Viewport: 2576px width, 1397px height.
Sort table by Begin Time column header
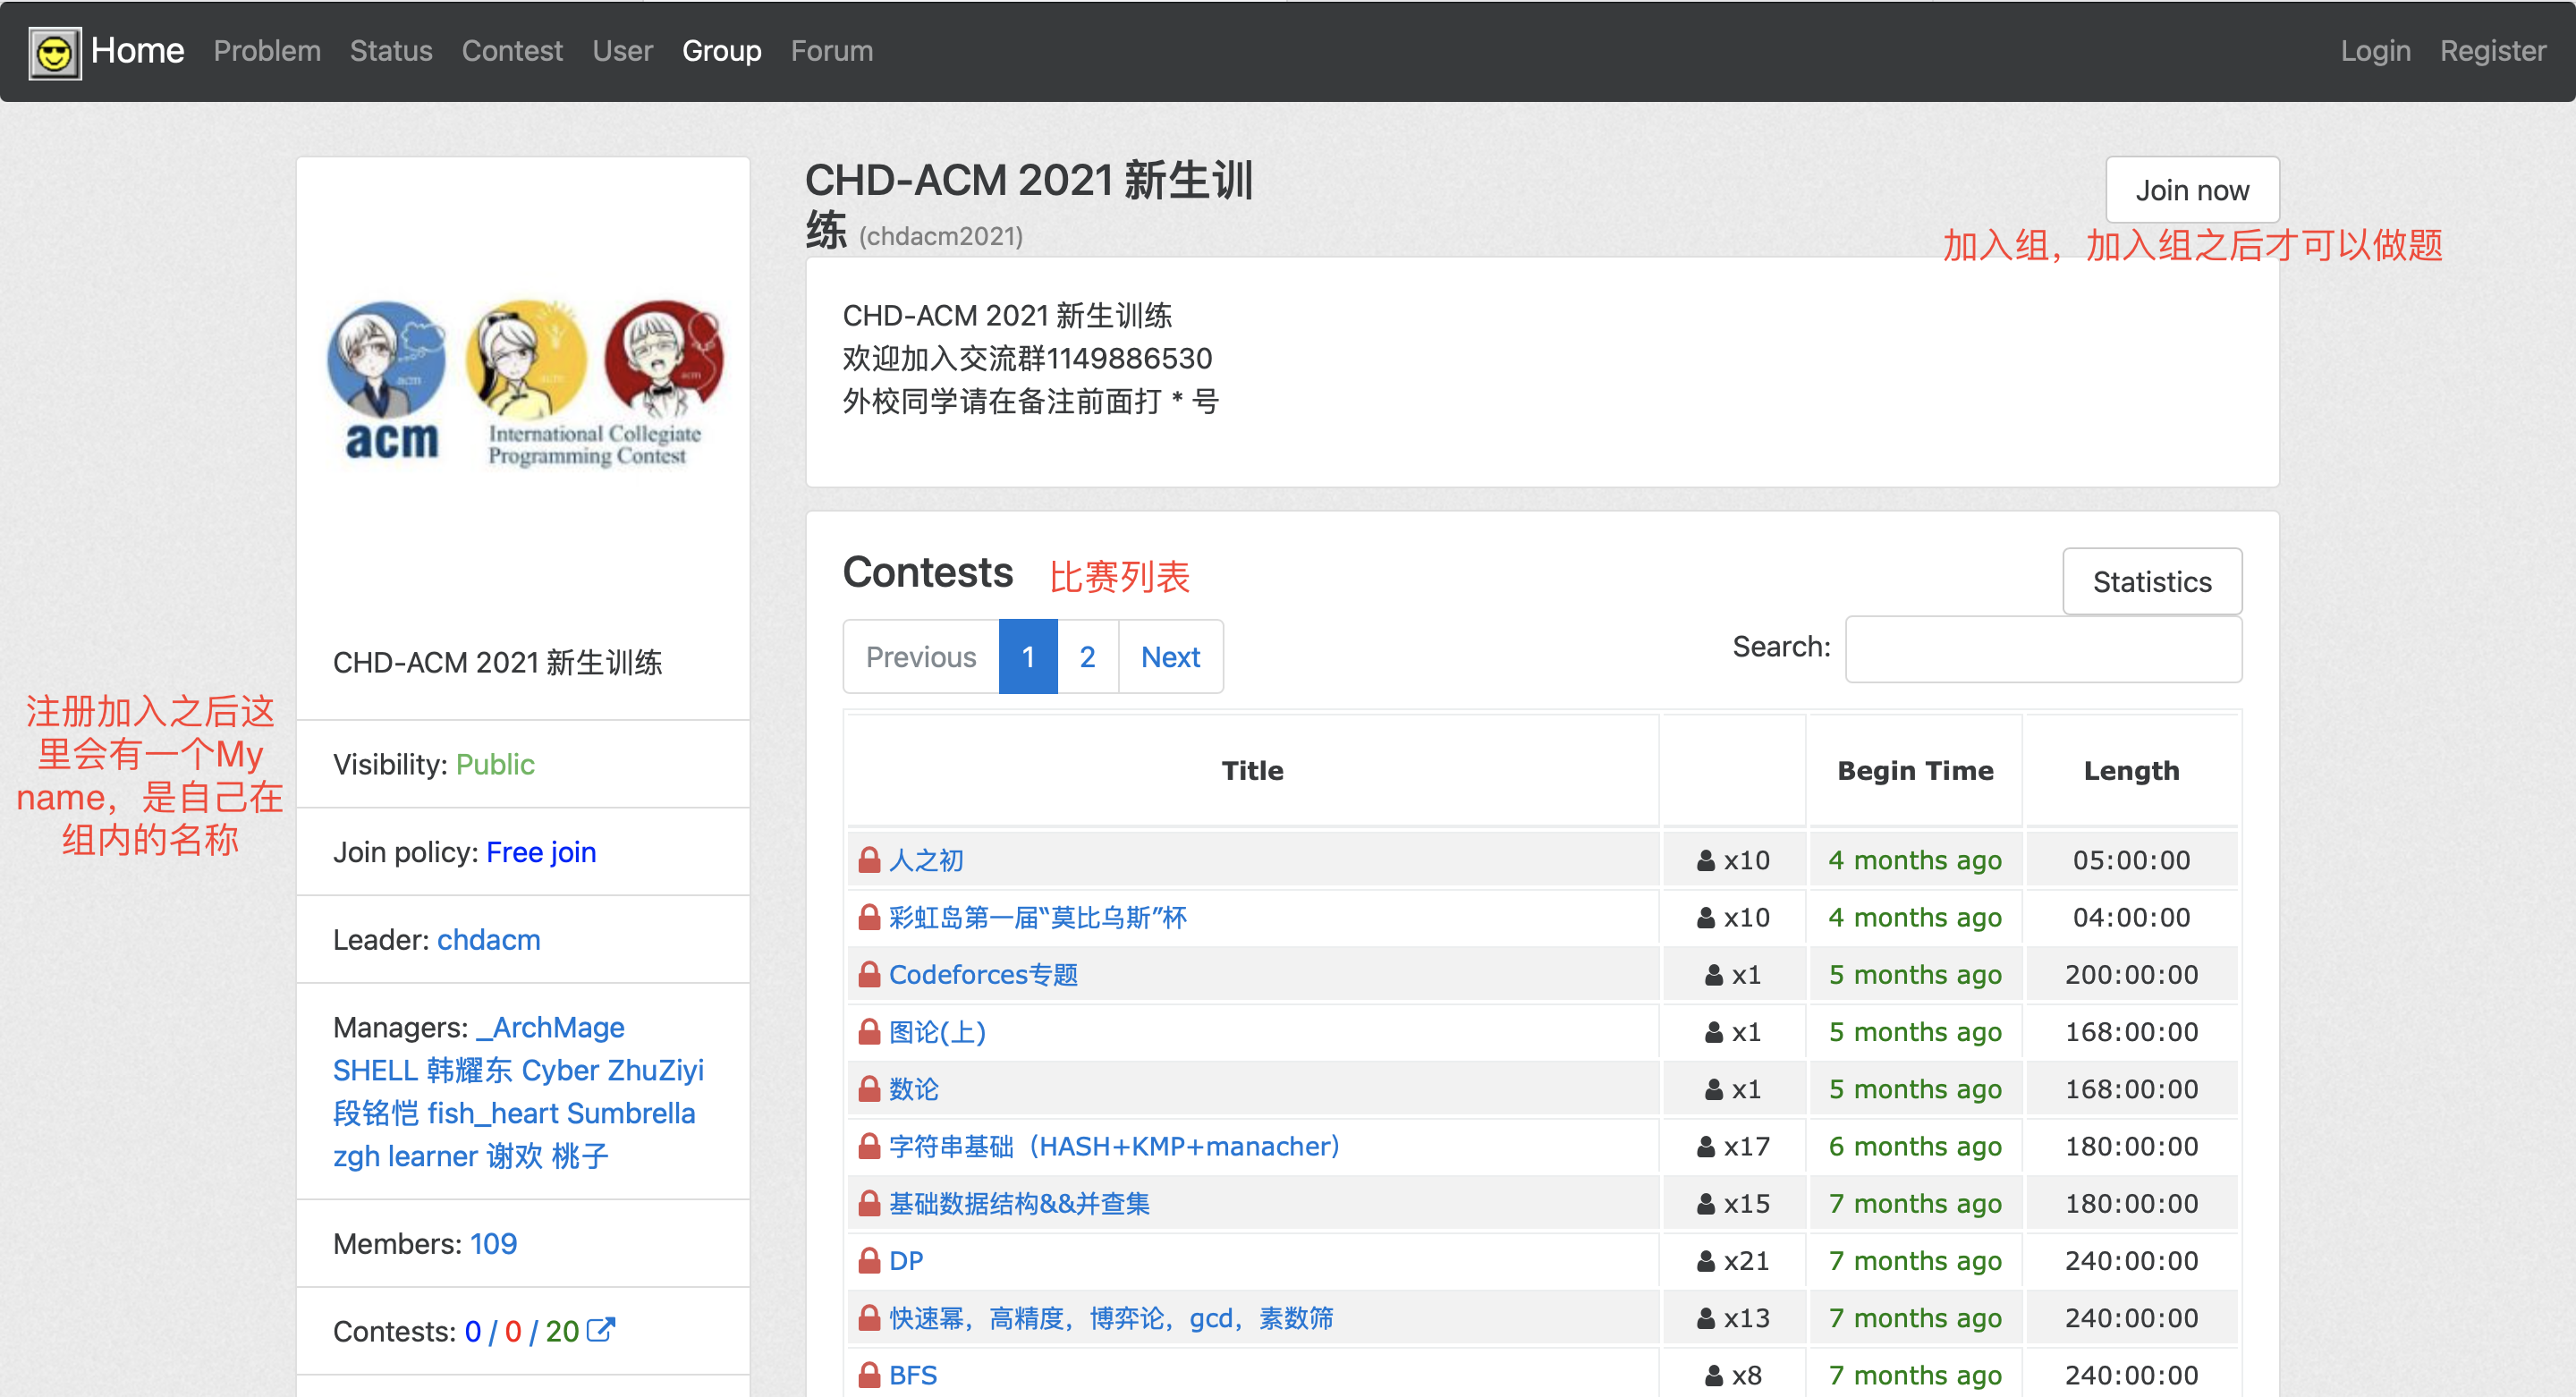click(1914, 770)
